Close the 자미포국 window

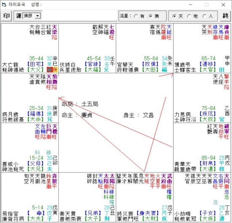point(223,5)
